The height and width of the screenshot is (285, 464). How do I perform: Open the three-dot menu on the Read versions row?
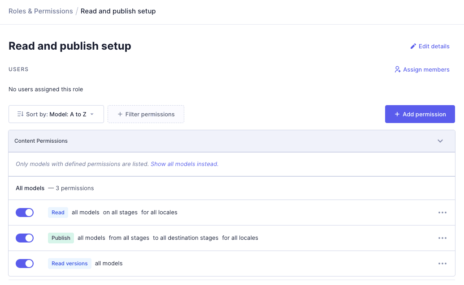(x=442, y=264)
